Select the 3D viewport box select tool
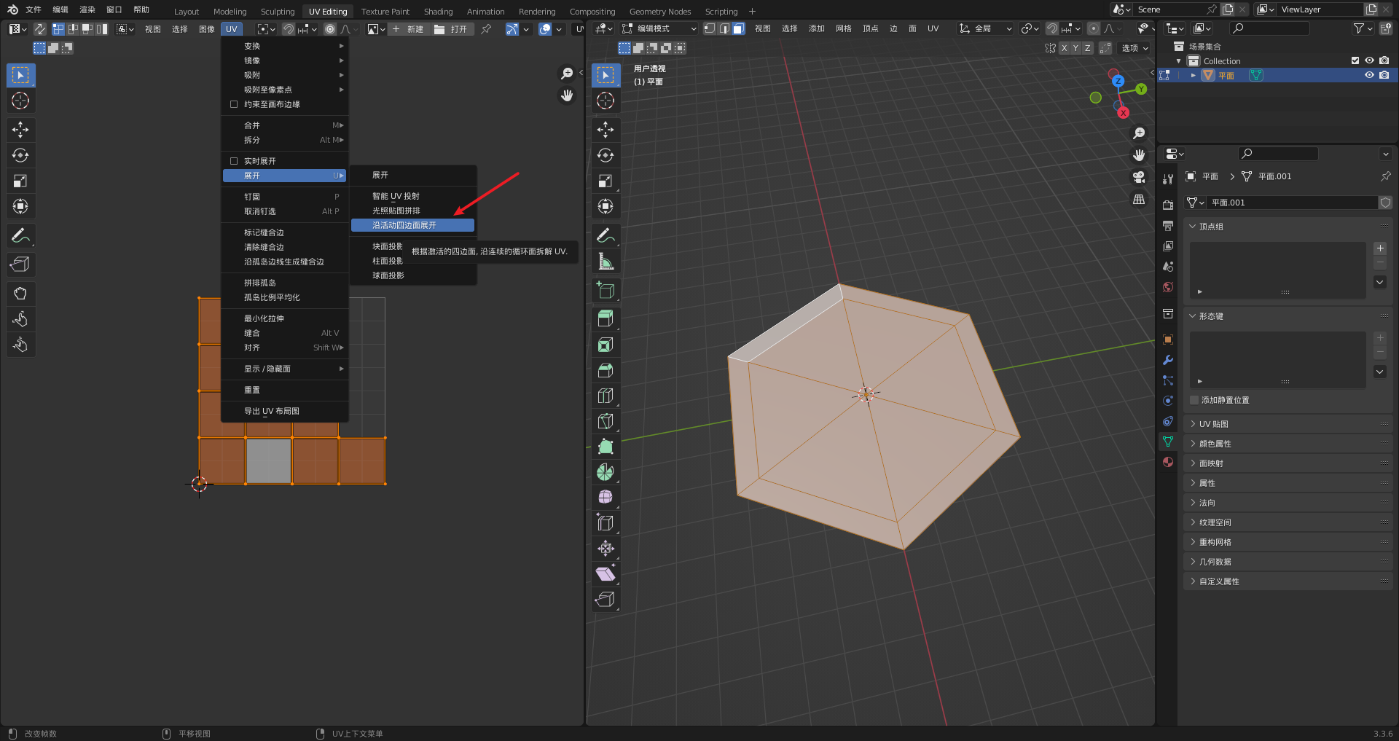 click(x=606, y=75)
